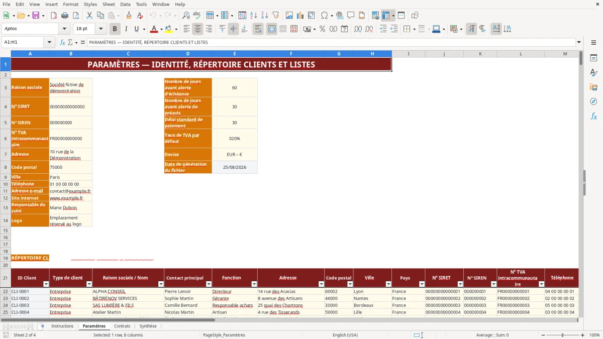The height and width of the screenshot is (339, 603).
Task: Open the Function Wizard fx
Action: [x=62, y=42]
